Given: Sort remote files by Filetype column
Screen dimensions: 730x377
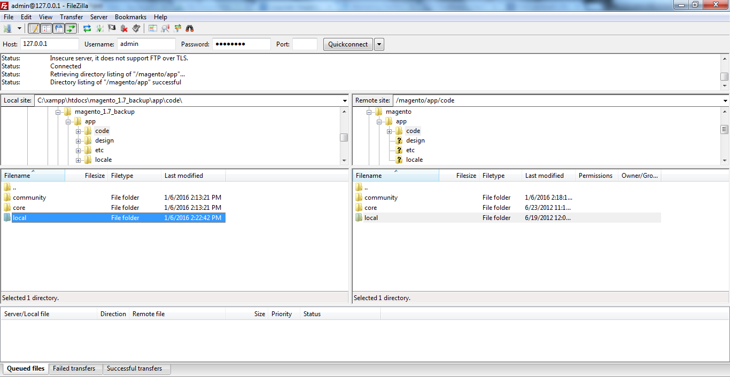Looking at the screenshot, I should pyautogui.click(x=501, y=176).
